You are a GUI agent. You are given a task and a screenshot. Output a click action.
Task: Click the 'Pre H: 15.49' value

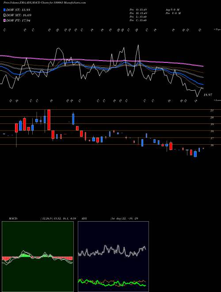coord(138,13)
